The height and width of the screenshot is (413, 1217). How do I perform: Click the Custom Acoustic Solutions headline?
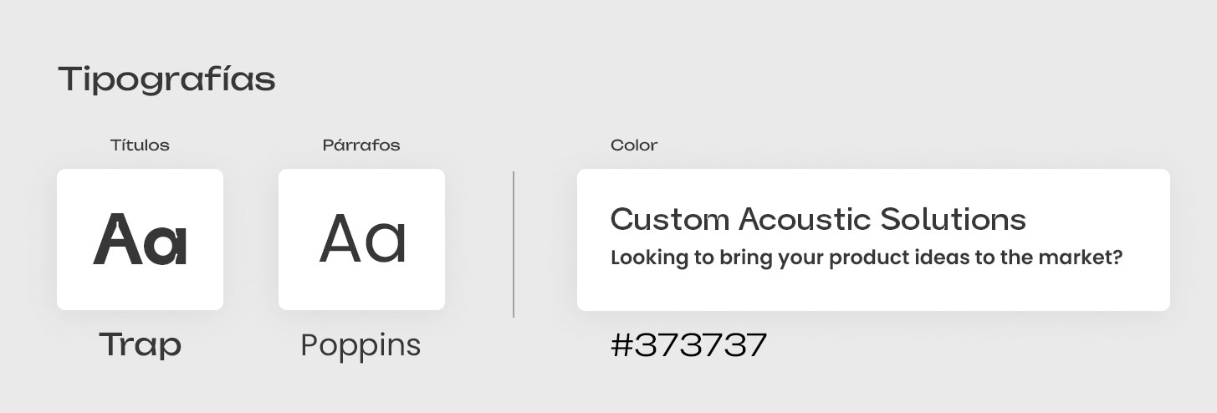coord(818,219)
